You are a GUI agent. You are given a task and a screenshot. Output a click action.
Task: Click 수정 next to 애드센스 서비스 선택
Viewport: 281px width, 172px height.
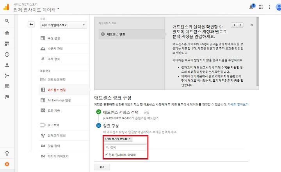pos(146,113)
